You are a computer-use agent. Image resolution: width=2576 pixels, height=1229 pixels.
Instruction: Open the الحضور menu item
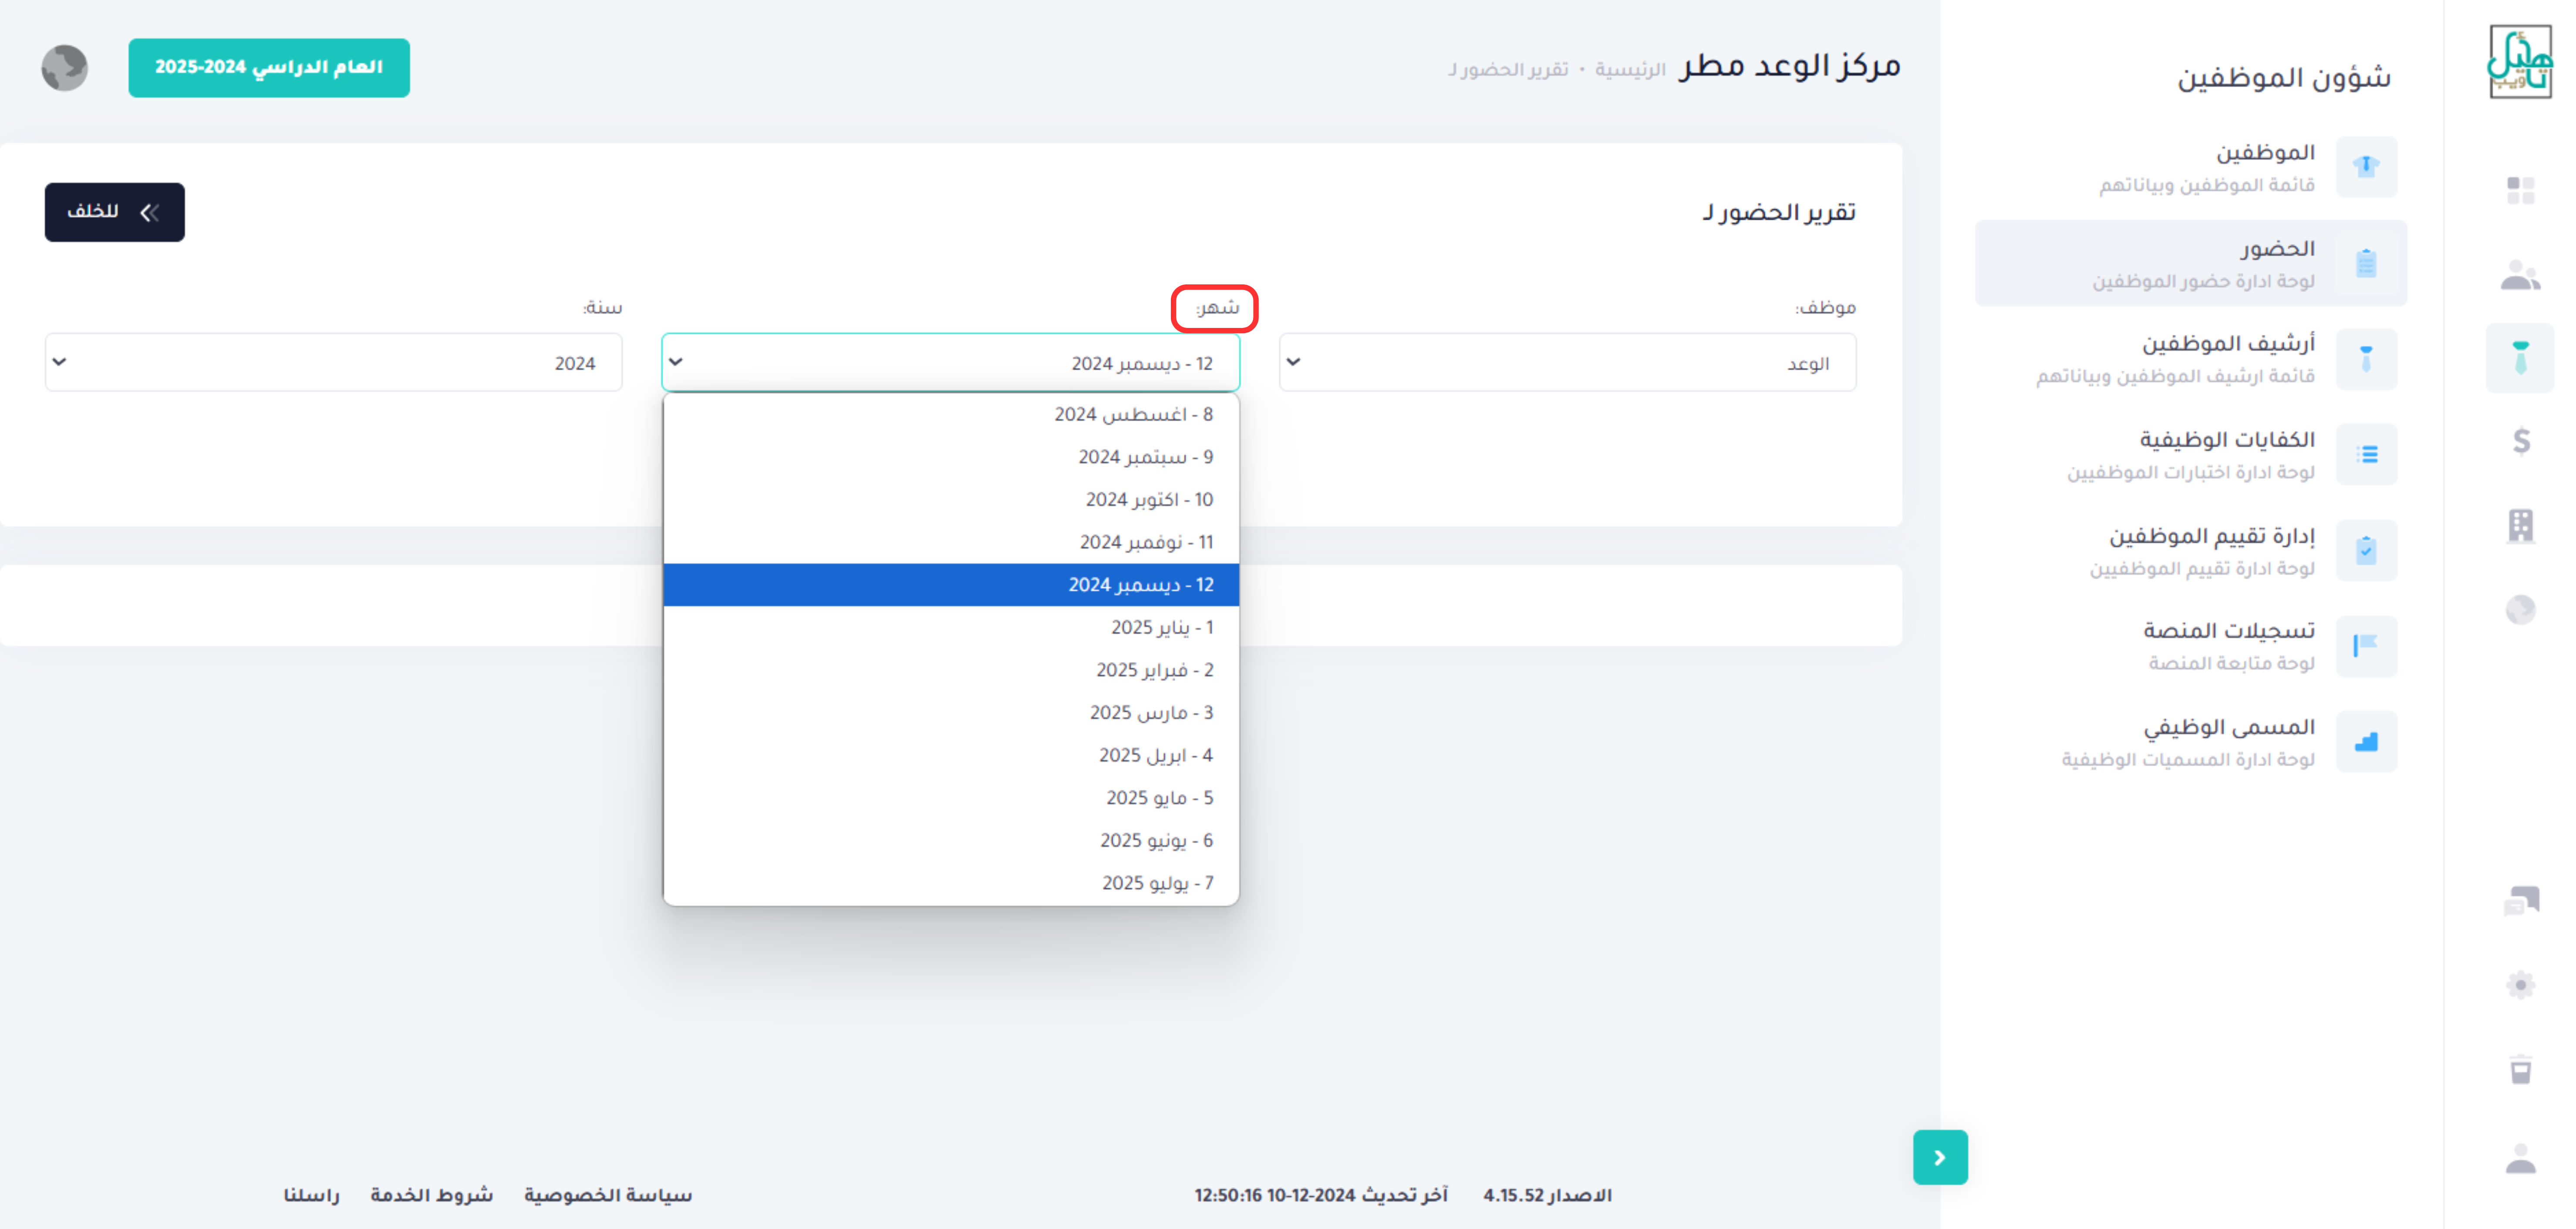coord(2190,263)
